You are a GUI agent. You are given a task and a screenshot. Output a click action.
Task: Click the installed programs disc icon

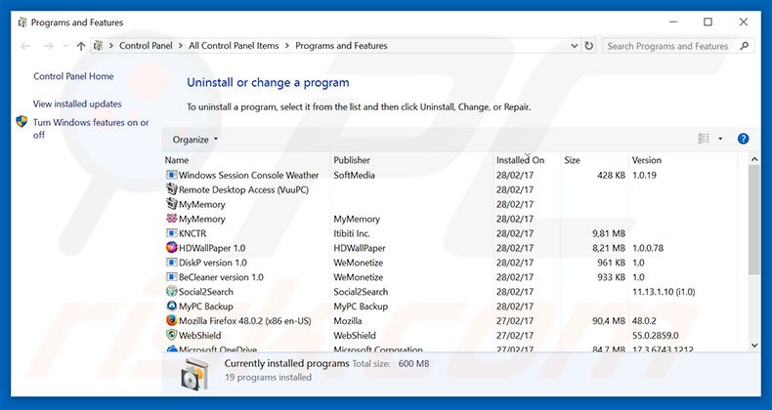[195, 374]
